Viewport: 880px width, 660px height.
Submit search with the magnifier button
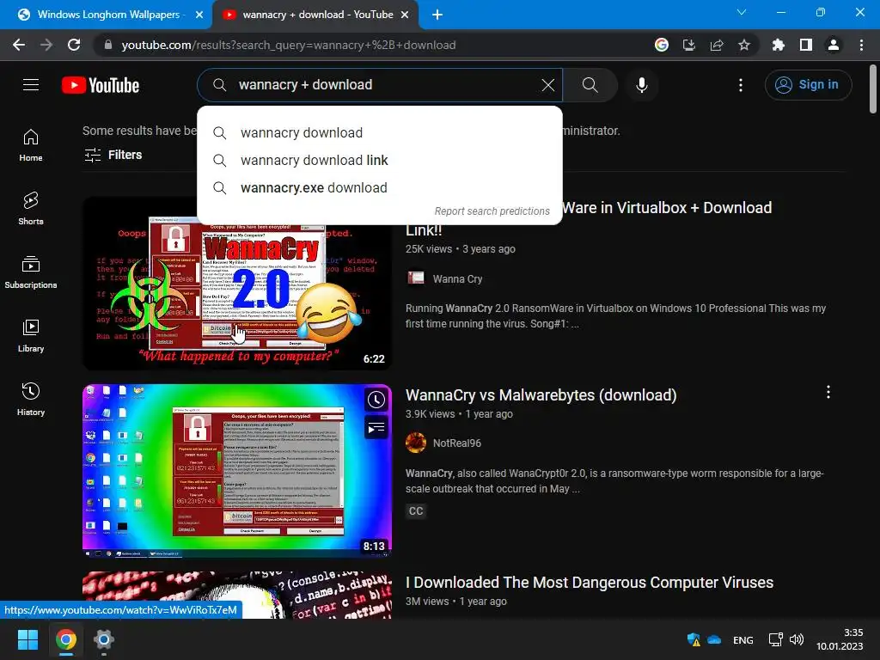pyautogui.click(x=590, y=85)
